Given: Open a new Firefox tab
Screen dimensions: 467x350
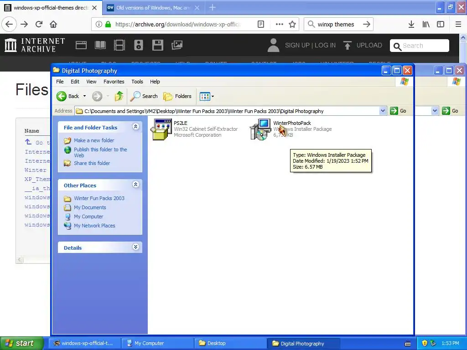Looking at the screenshot, I should point(213,7).
